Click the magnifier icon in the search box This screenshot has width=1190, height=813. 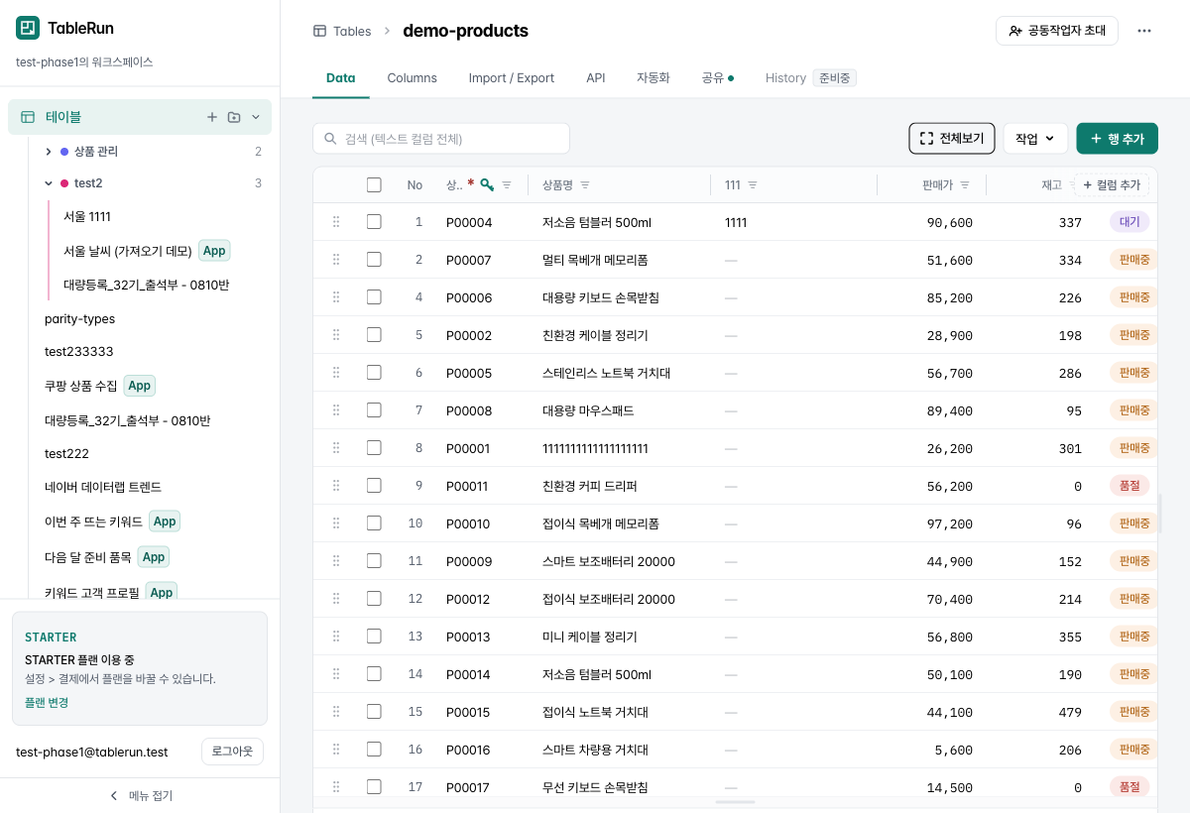tap(330, 139)
